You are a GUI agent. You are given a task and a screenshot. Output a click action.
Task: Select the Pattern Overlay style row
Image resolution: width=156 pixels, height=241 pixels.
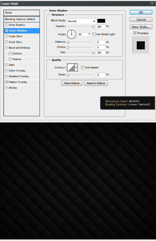22,82
